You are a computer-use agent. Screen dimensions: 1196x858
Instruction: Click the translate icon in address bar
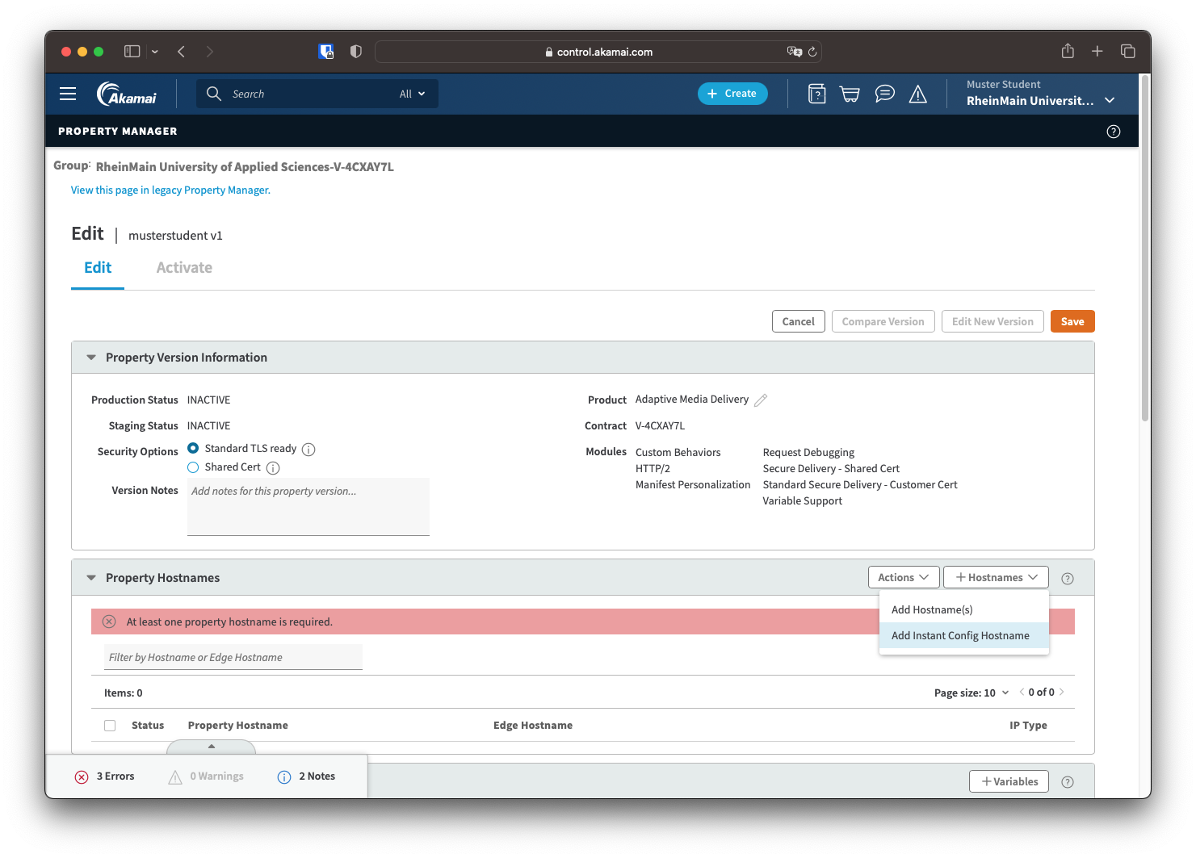coord(794,52)
